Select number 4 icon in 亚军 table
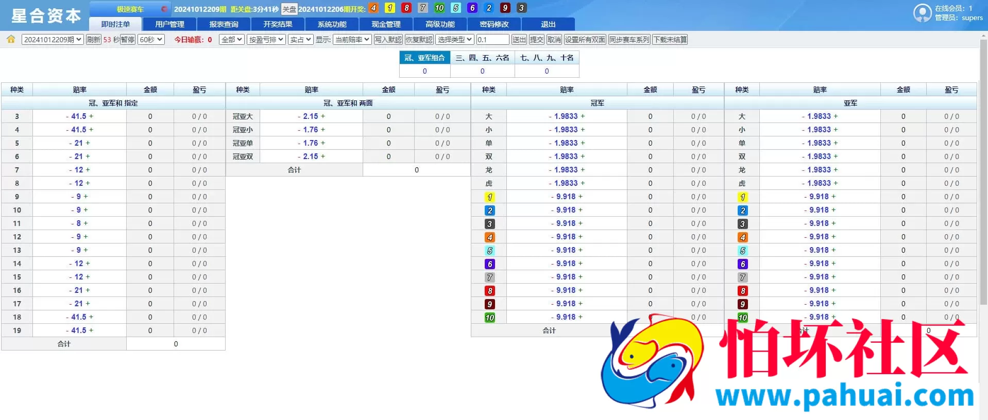This screenshot has height=420, width=988. 742,237
